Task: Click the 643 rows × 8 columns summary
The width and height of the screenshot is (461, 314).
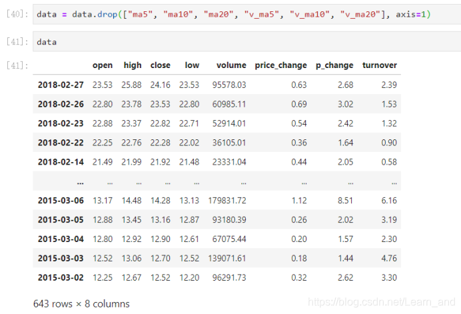Action: point(81,304)
